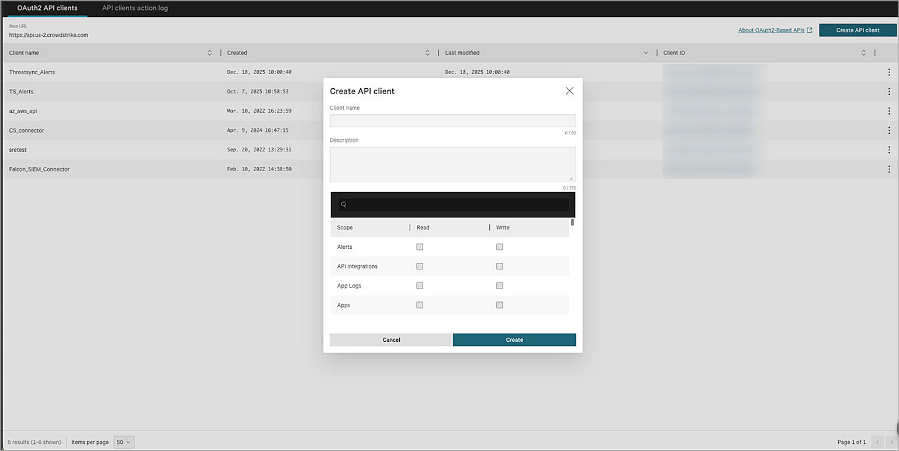Screen dimensions: 899x451
Task: Click the Write column header in dialog
Action: point(503,227)
